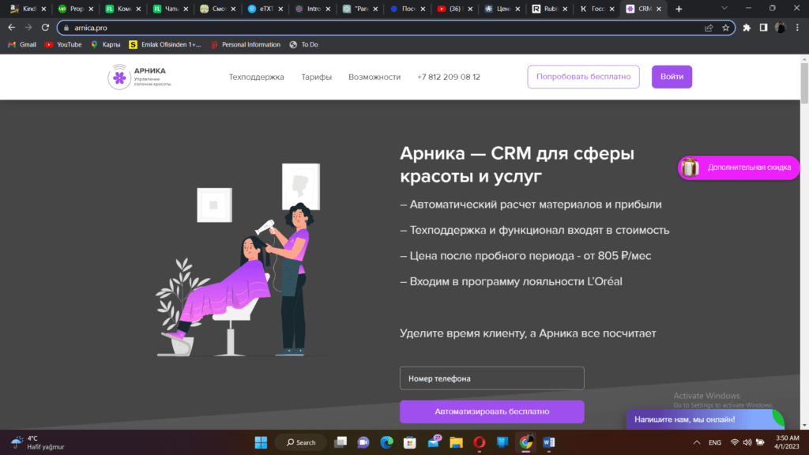Open the Gmail bookmark

(x=22, y=44)
